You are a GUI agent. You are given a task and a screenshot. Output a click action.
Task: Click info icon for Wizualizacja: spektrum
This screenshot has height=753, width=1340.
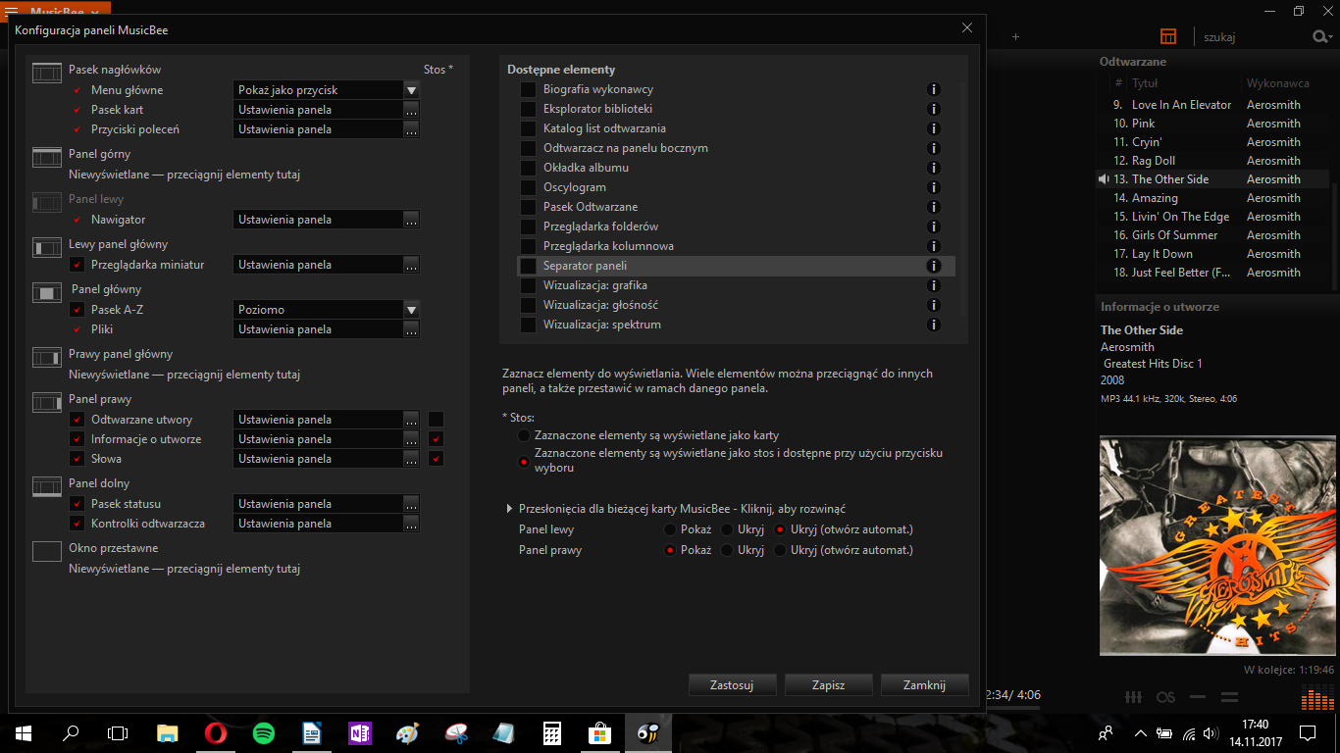coord(934,325)
